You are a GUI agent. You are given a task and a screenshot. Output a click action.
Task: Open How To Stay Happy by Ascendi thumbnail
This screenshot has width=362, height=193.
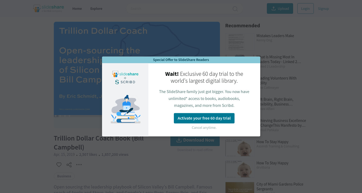(x=240, y=148)
